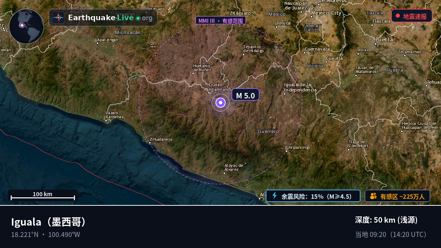Image resolution: width=441 pixels, height=248 pixels.
Task: Click the Cuautla city label
Action: 334,58
